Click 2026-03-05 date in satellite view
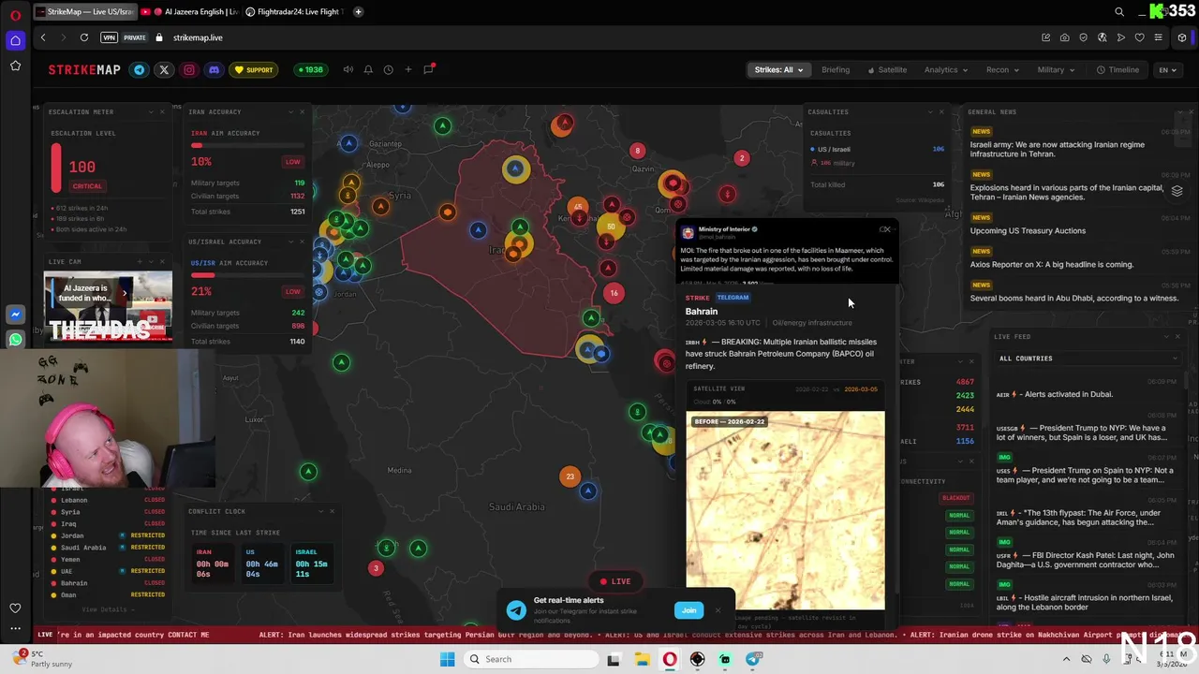Viewport: 1199px width, 674px height. point(861,389)
